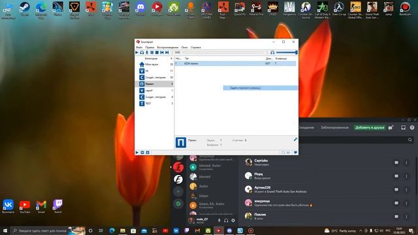The height and width of the screenshot is (235, 418).
Task: Click the Windows Start button
Action: pyautogui.click(x=5, y=230)
